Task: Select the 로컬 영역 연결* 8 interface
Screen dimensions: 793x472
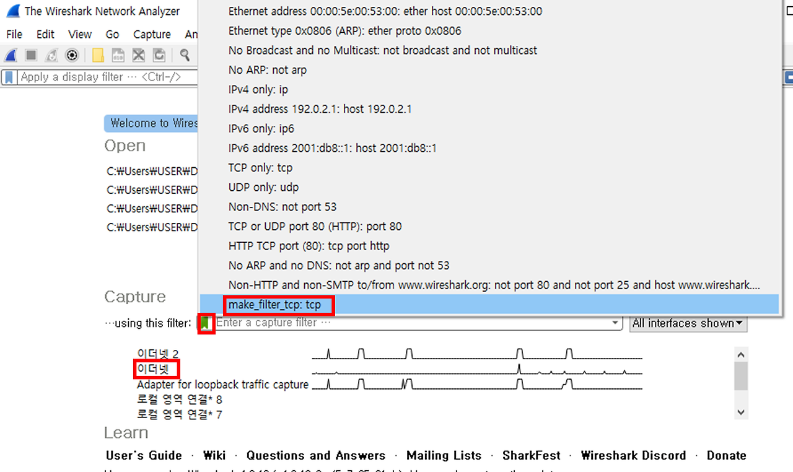Action: click(x=180, y=400)
